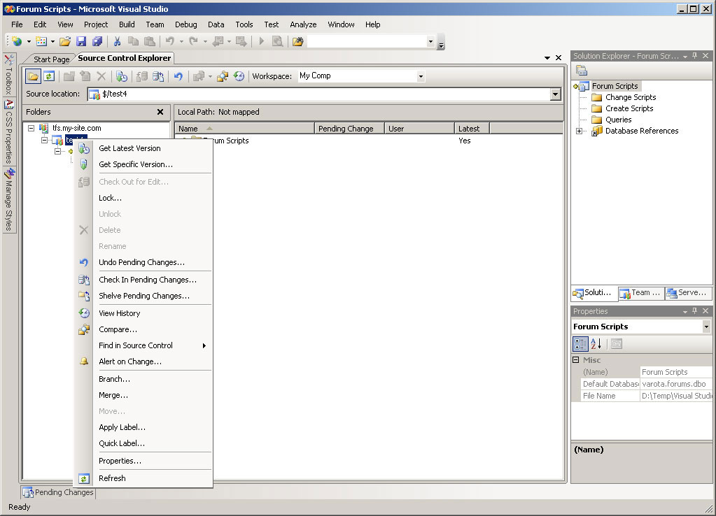The image size is (716, 516).
Task: Close the Source Control Explorer document tab
Action: pyautogui.click(x=559, y=58)
